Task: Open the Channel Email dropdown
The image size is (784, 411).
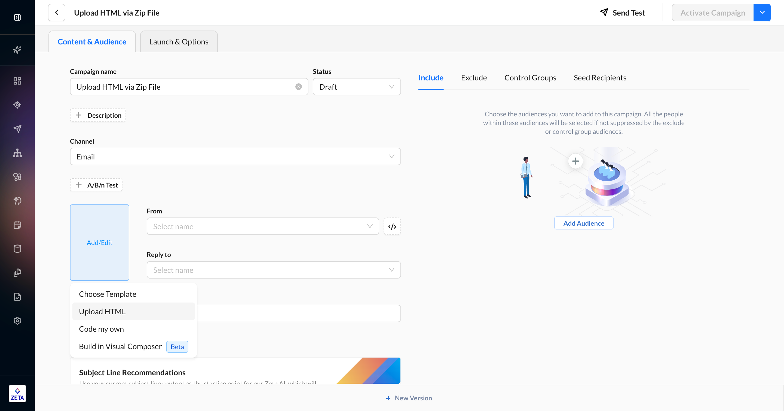Action: coord(235,157)
